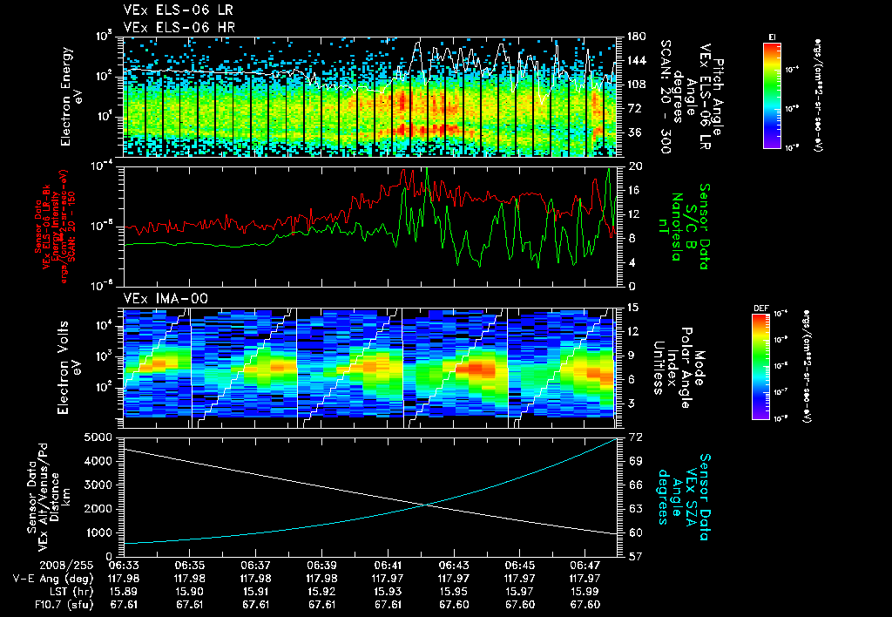
Task: Click the '15' polar angle index tick
Action: pyautogui.click(x=633, y=308)
